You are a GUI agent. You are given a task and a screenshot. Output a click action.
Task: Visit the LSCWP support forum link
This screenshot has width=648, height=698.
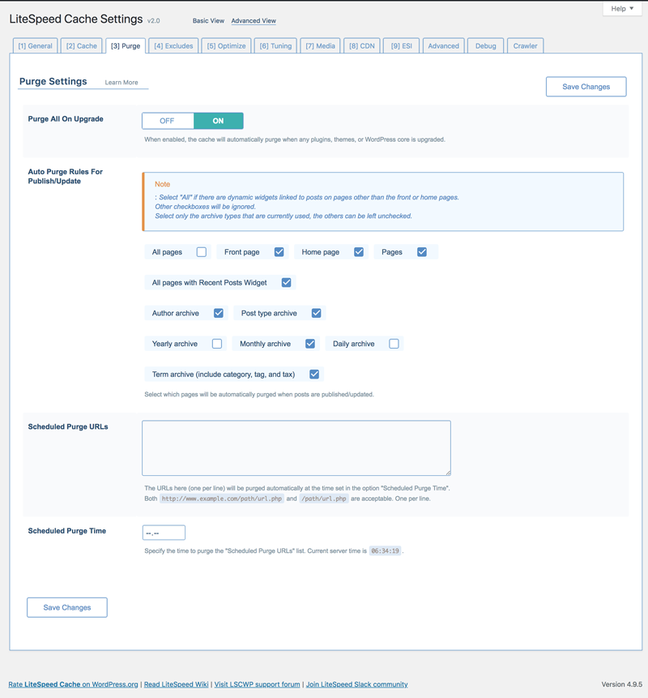point(257,684)
